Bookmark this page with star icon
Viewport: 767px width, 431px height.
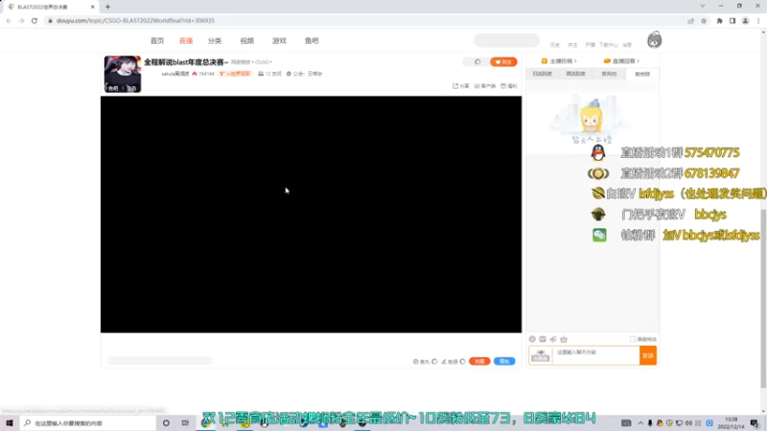(704, 20)
